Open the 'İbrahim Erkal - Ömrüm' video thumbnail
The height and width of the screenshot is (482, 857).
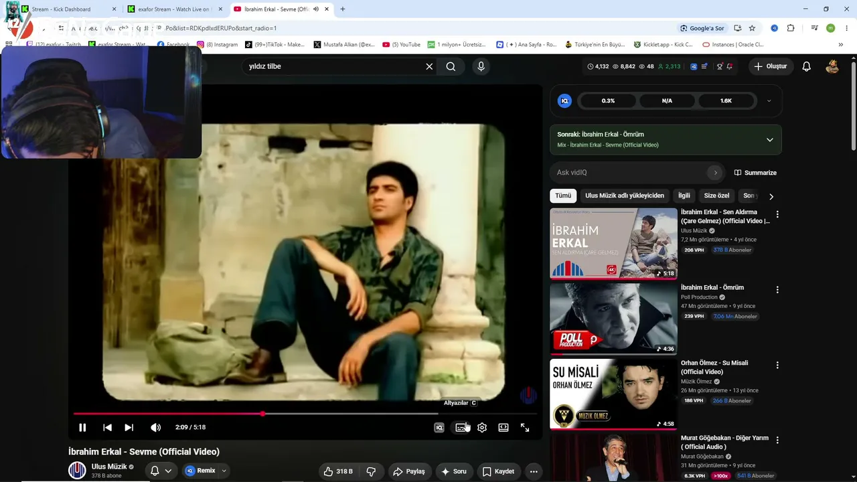(x=613, y=319)
